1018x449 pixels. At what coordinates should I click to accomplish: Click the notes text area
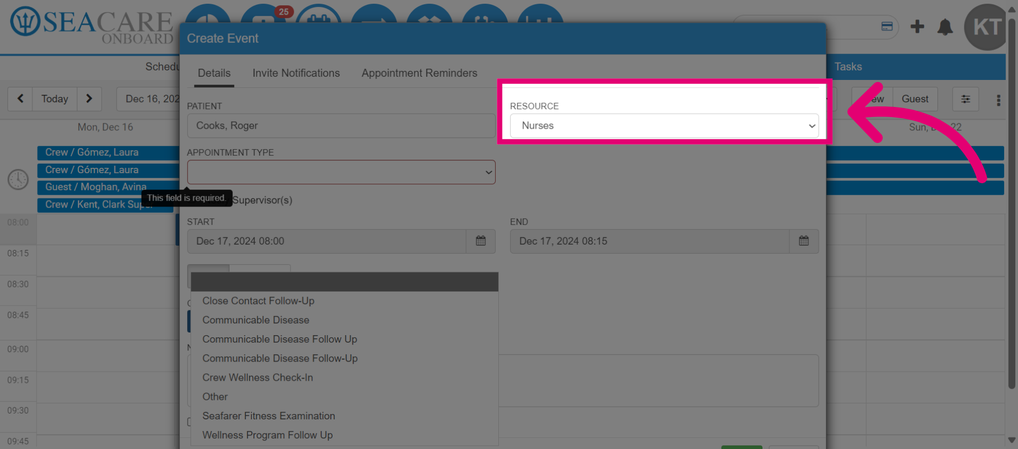(659, 381)
